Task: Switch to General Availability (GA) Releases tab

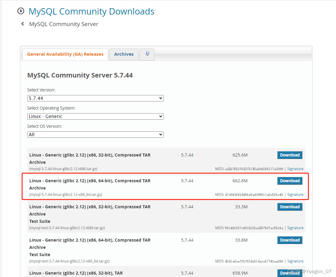Action: (x=66, y=54)
